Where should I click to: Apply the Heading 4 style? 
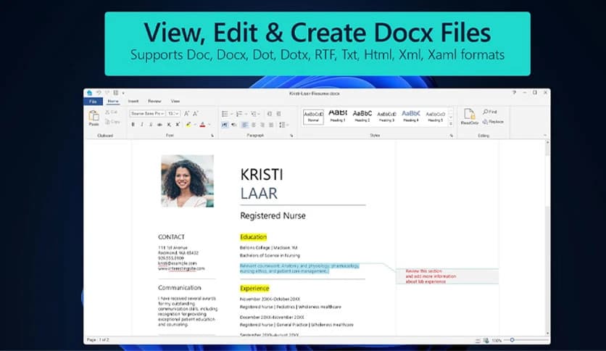tap(411, 116)
